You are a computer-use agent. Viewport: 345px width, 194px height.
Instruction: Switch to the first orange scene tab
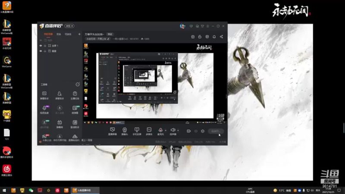[x=48, y=34]
